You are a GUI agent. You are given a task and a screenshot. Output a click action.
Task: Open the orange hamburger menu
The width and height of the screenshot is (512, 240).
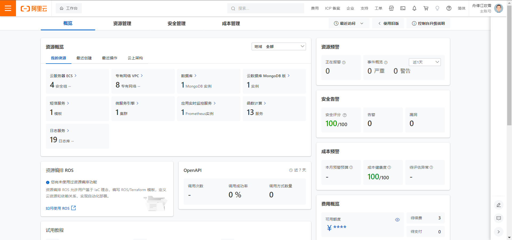click(8, 8)
